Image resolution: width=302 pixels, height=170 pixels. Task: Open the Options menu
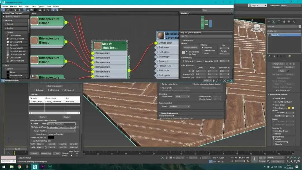point(41,6)
